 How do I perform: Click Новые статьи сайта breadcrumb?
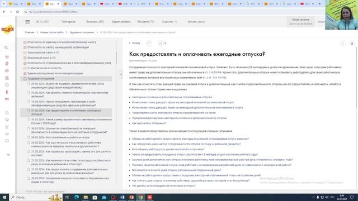click(52, 32)
